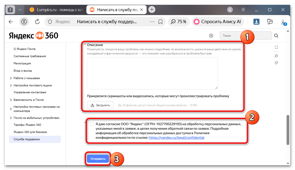Open the 75 % zoom indicator
This screenshot has width=295, height=170.
pyautogui.click(x=178, y=22)
